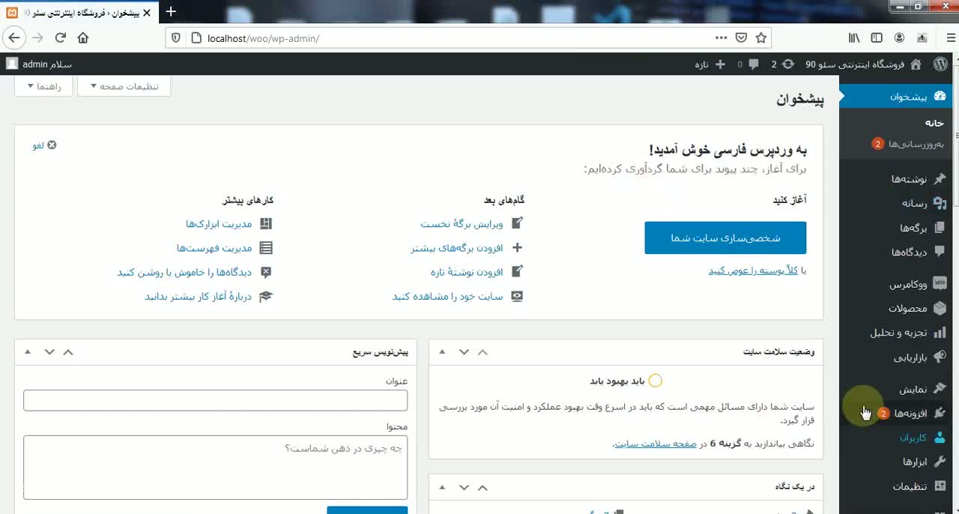Click the شخصی‌سازی سایت شما button
Viewport: 959px width, 514px height.
(x=724, y=238)
